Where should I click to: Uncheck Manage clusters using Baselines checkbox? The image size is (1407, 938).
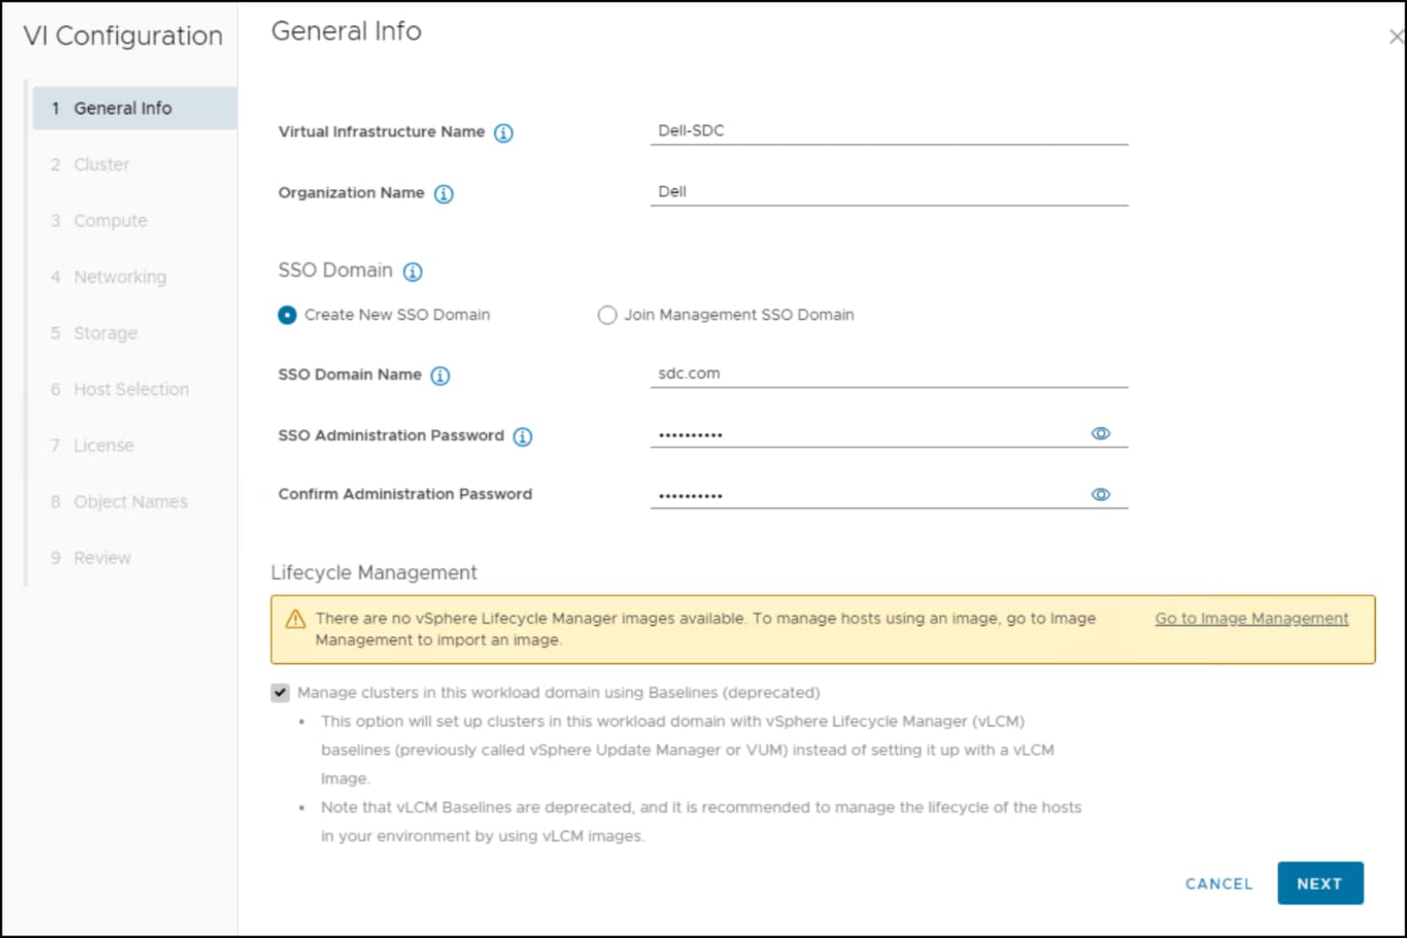[x=280, y=693]
